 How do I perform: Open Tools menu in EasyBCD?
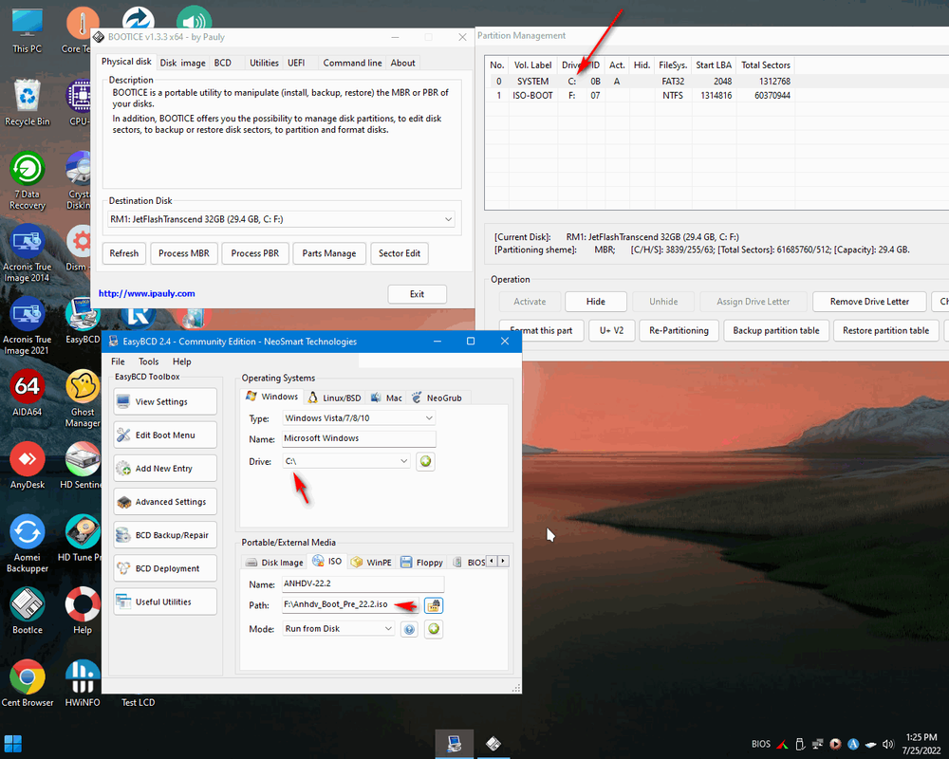(148, 361)
